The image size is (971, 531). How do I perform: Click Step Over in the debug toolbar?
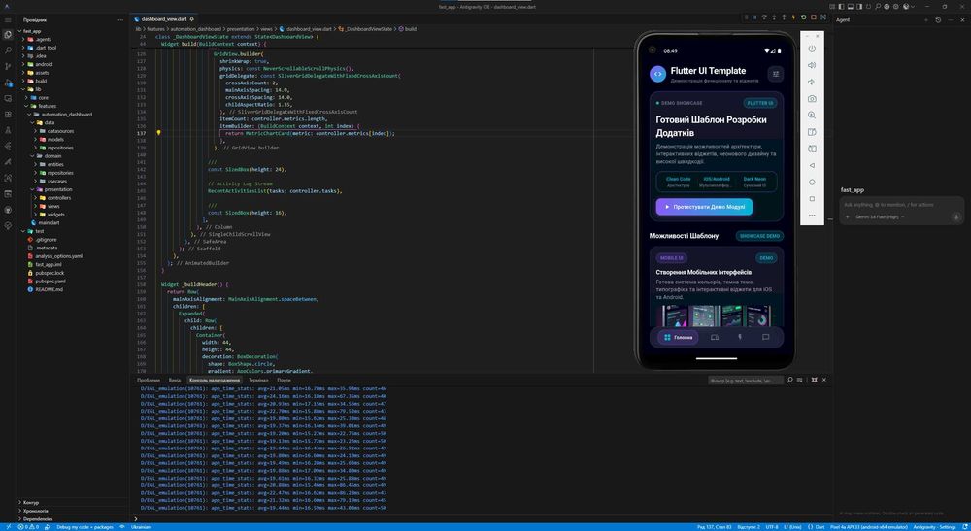(x=764, y=17)
